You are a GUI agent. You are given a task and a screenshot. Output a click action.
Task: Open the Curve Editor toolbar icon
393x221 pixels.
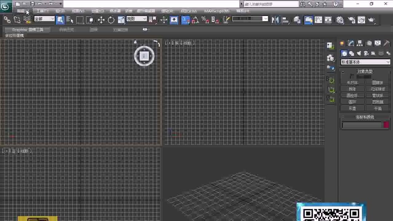(319, 20)
